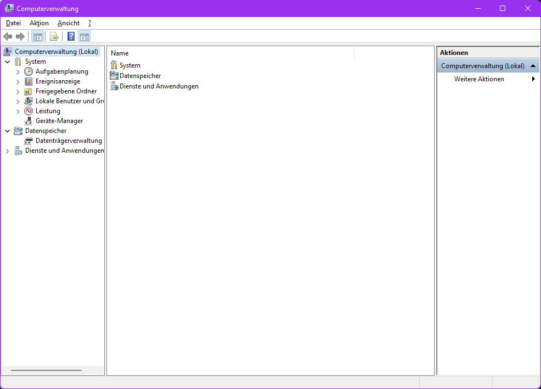Open the ? help menu
The width and height of the screenshot is (541, 389).
[x=89, y=23]
